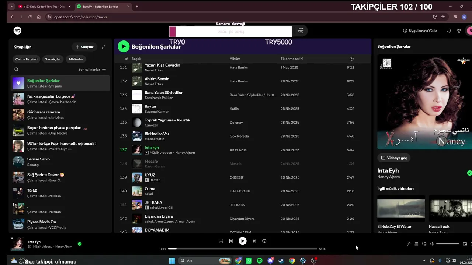Open the Dolunay album link
This screenshot has height=265, width=472.
coord(236,123)
